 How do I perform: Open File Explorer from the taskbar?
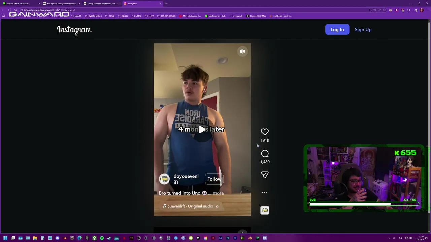coord(35,238)
